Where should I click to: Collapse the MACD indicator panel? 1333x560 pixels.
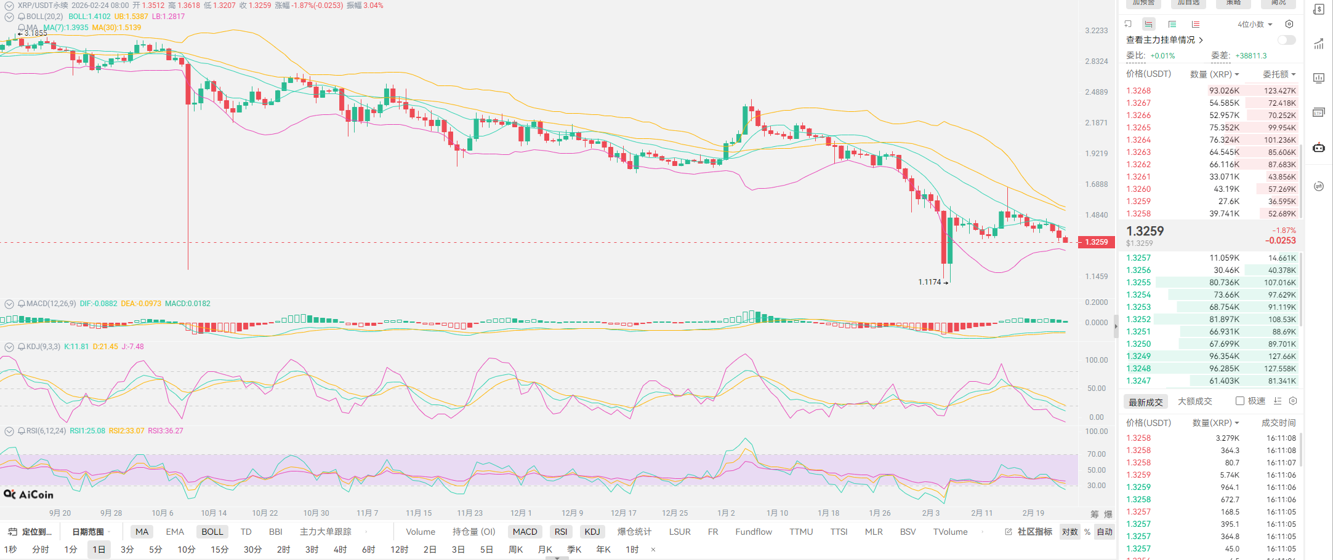pos(9,304)
